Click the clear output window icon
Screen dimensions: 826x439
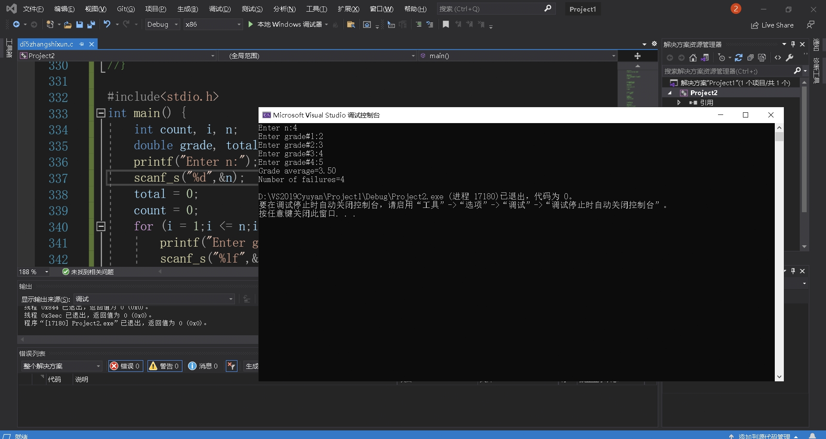pos(247,299)
